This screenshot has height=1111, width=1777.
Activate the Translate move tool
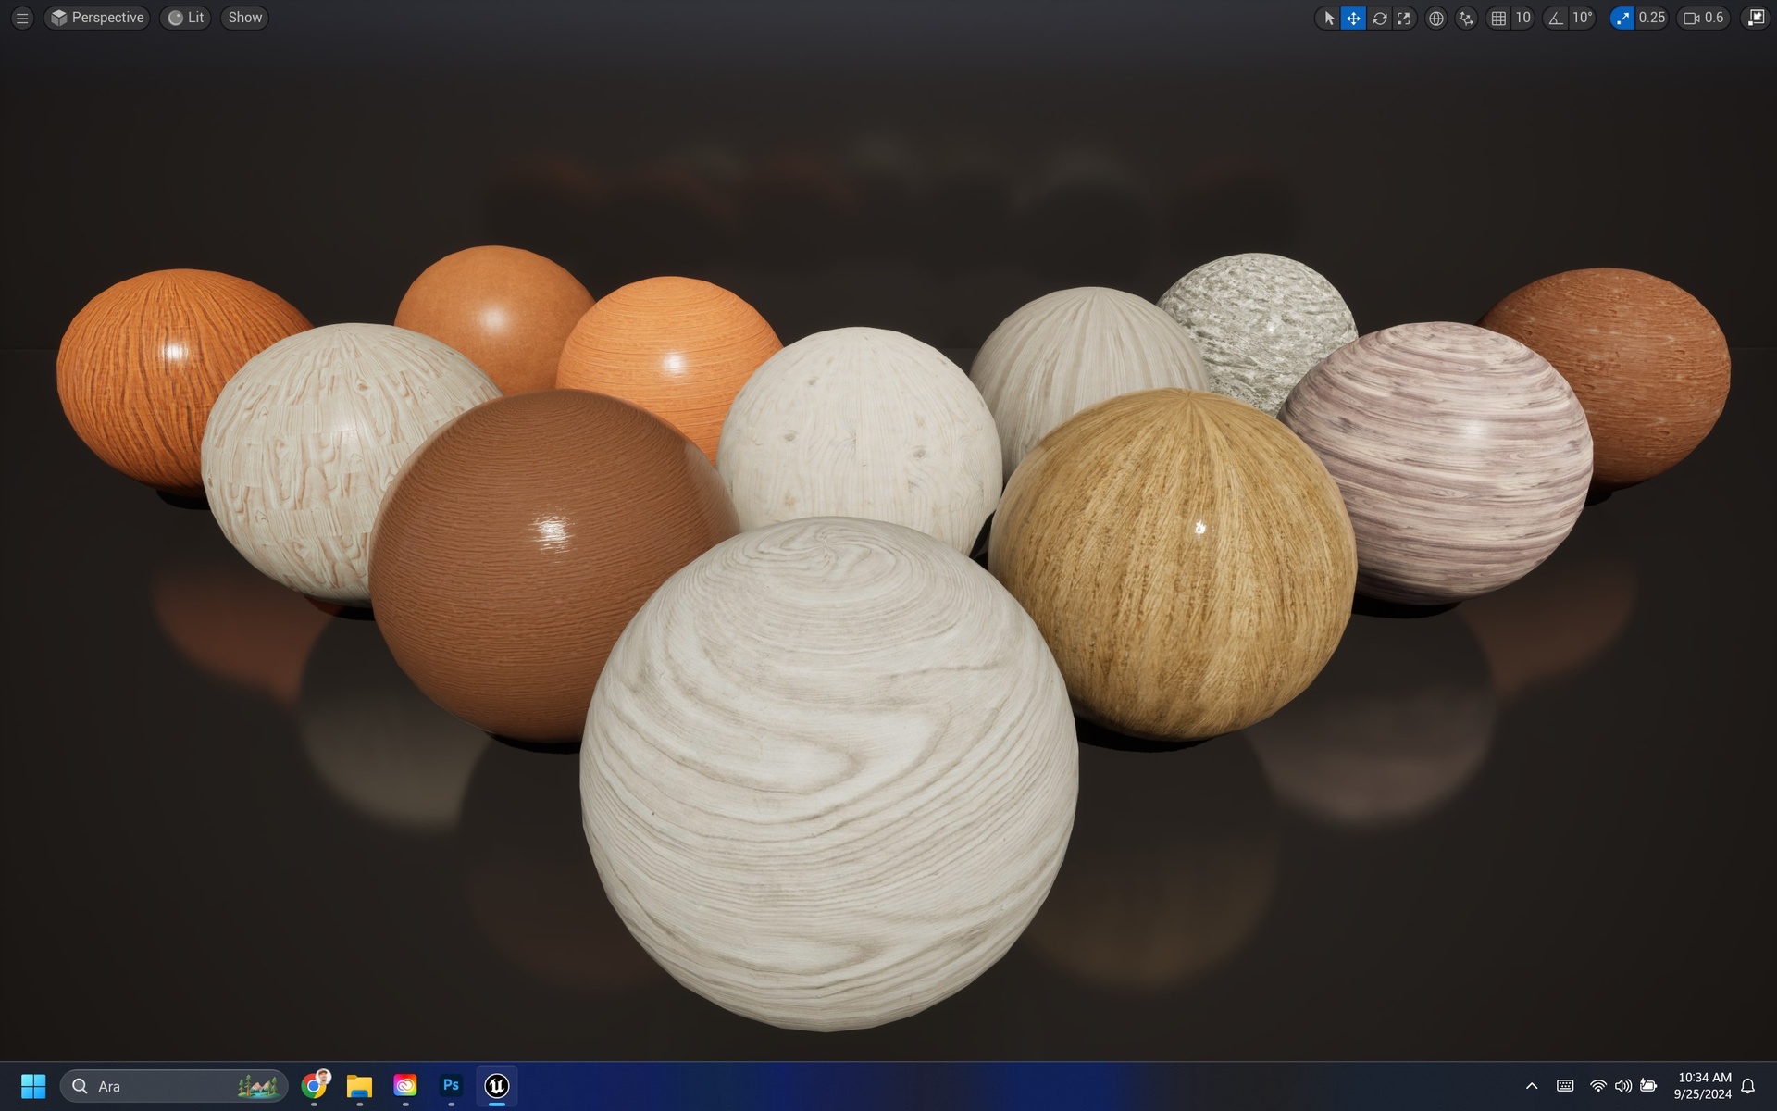point(1353,18)
